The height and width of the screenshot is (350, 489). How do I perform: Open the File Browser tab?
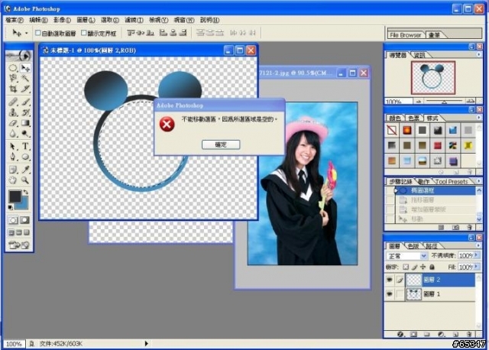[406, 35]
